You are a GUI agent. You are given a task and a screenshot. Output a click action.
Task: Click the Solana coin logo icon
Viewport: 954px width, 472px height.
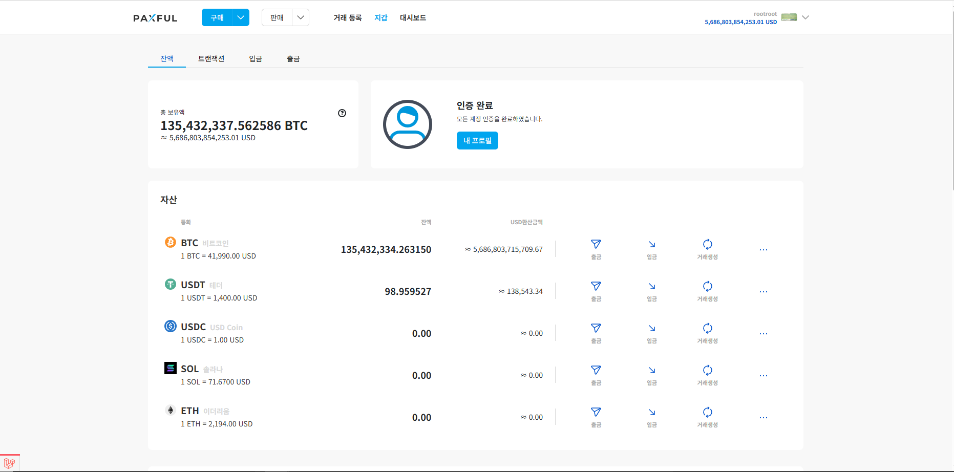click(171, 368)
